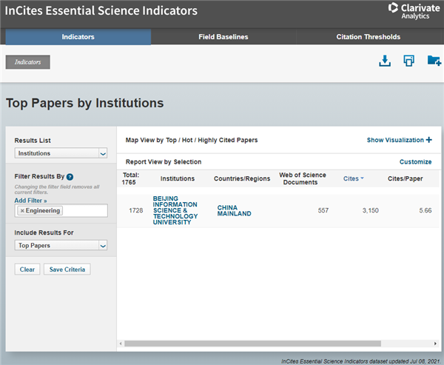Screen dimensions: 444x365
Task: Open Beijing Information Science & Technology University link
Action: tap(176, 210)
